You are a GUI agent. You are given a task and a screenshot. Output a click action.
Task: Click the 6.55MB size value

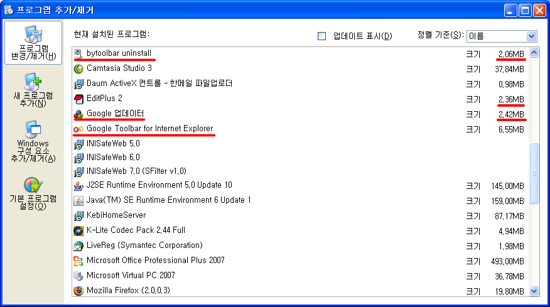[511, 130]
